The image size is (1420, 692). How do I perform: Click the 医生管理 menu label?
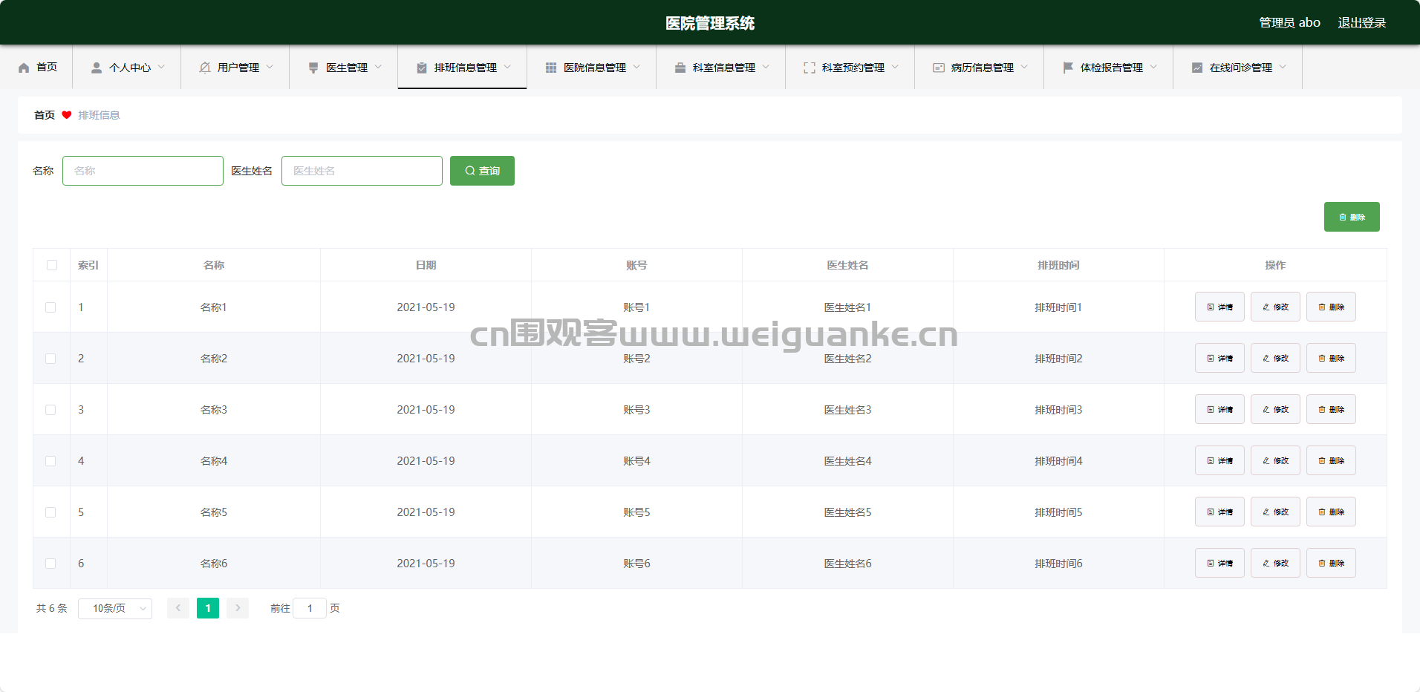(x=347, y=68)
